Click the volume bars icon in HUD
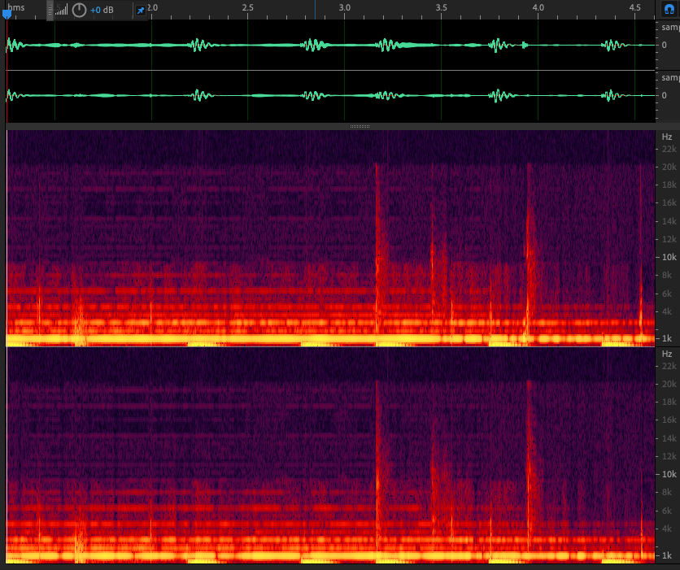680x570 pixels. [62, 10]
